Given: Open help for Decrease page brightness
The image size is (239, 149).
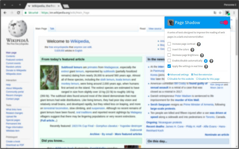Looking at the screenshot, I should coord(202,56).
